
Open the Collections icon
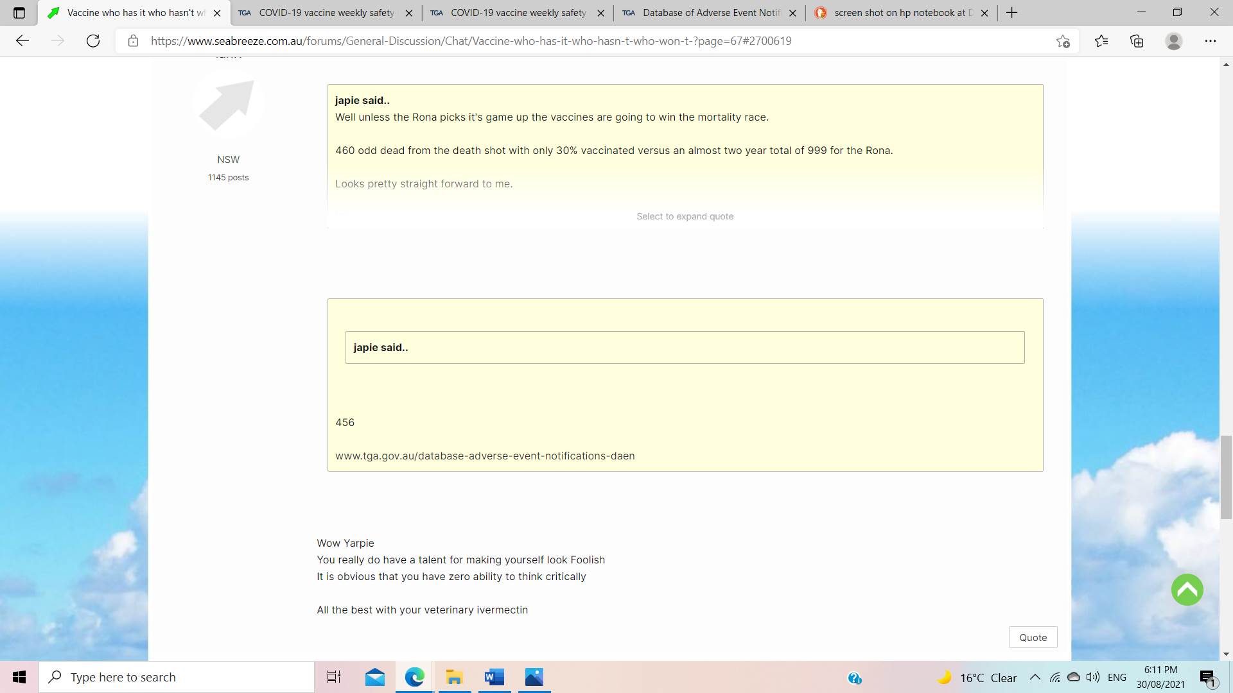1137,41
